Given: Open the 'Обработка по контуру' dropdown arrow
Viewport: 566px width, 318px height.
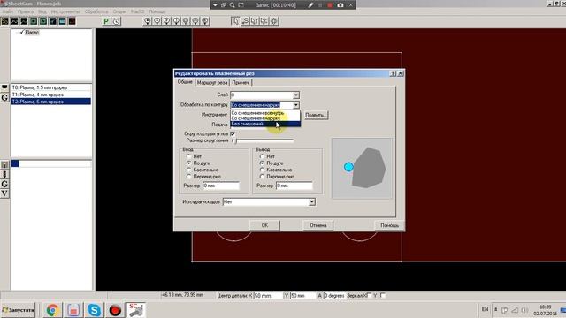Looking at the screenshot, I should 296,105.
